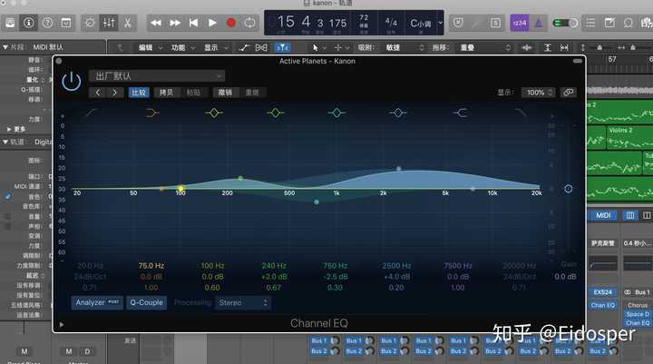Click the 拷贝 copy button
Viewport: 653px width, 364px height.
166,93
